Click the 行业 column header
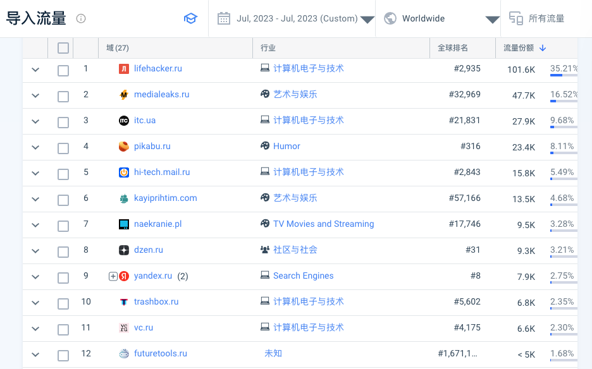The height and width of the screenshot is (369, 592). pos(268,48)
